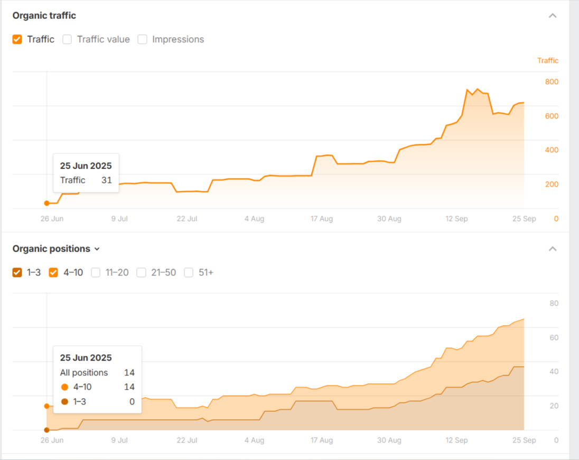The width and height of the screenshot is (579, 460).
Task: Click the orange Traffic axis label
Action: (547, 61)
